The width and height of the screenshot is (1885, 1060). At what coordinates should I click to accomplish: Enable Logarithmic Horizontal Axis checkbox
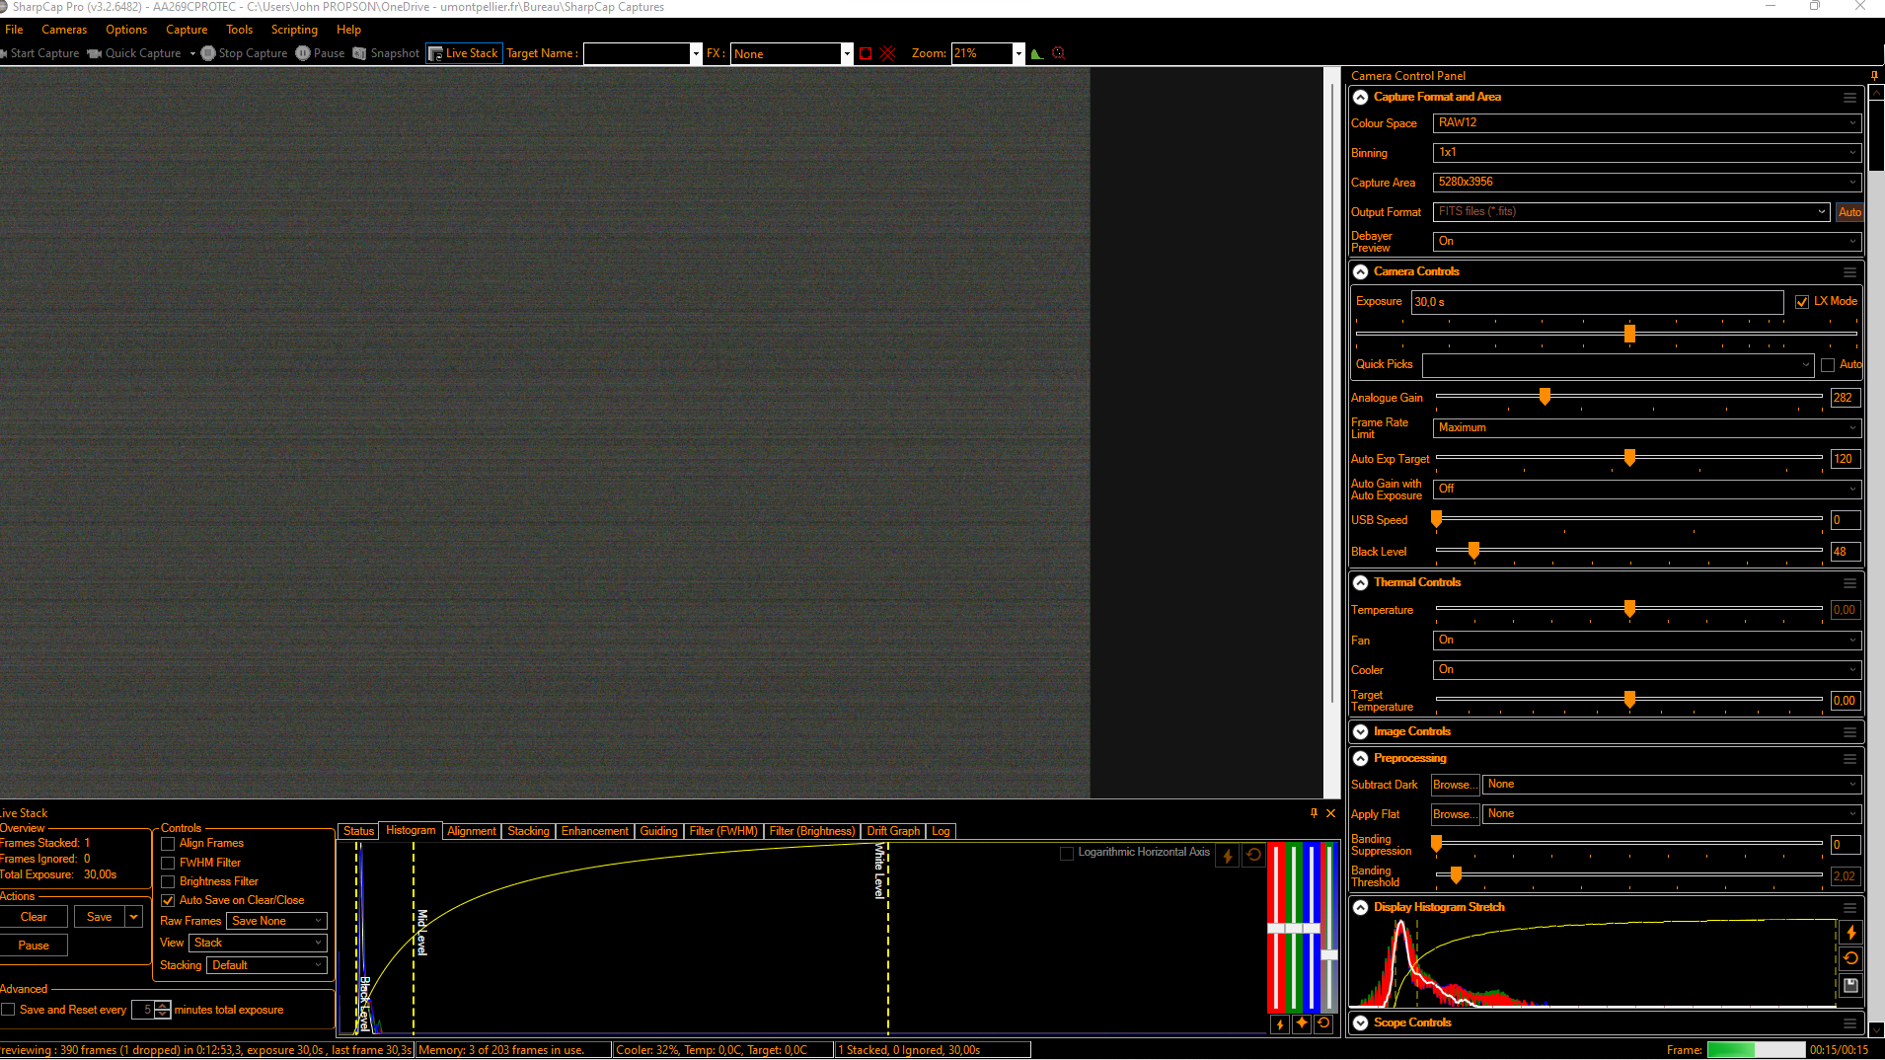click(x=1067, y=854)
